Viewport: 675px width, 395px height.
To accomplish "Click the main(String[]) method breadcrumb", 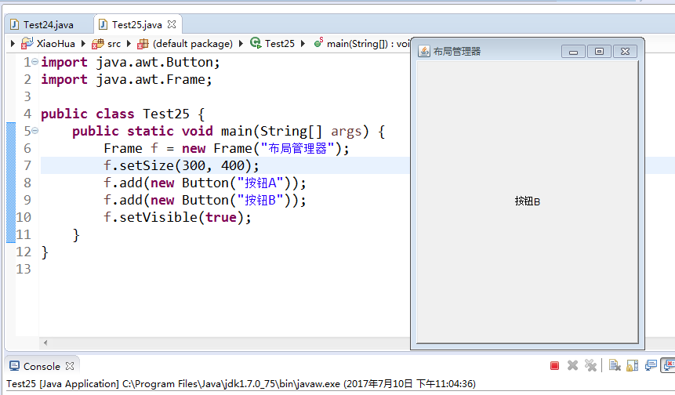I will point(368,43).
